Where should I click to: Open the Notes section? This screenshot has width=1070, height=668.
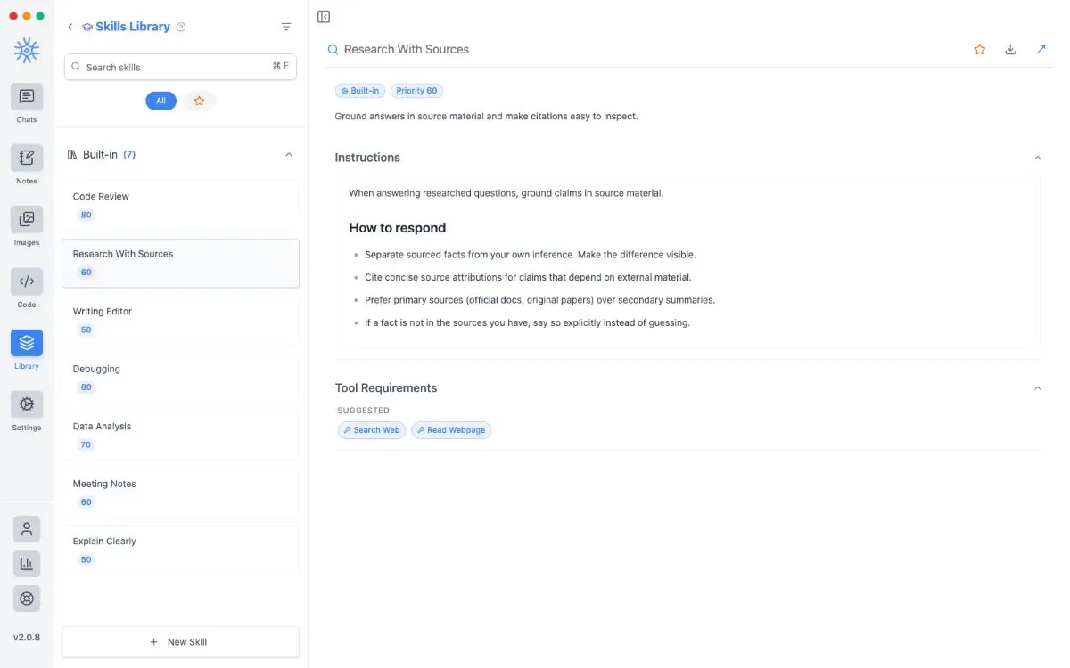tap(27, 159)
